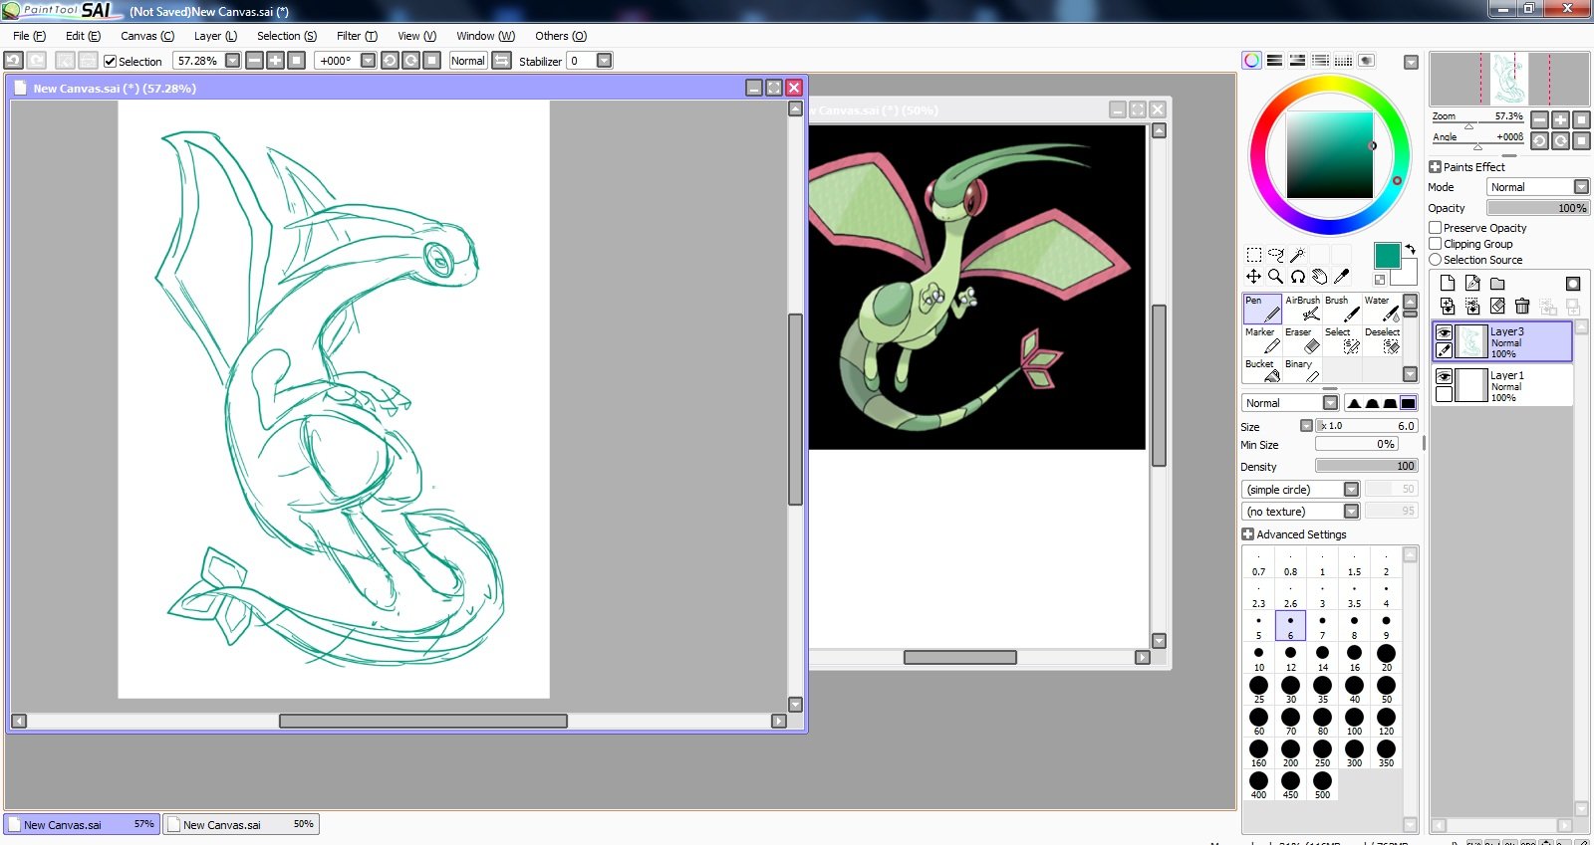Toggle the Selection checkbox in toolbar
Viewport: 1594px width, 845px height.
tap(111, 62)
